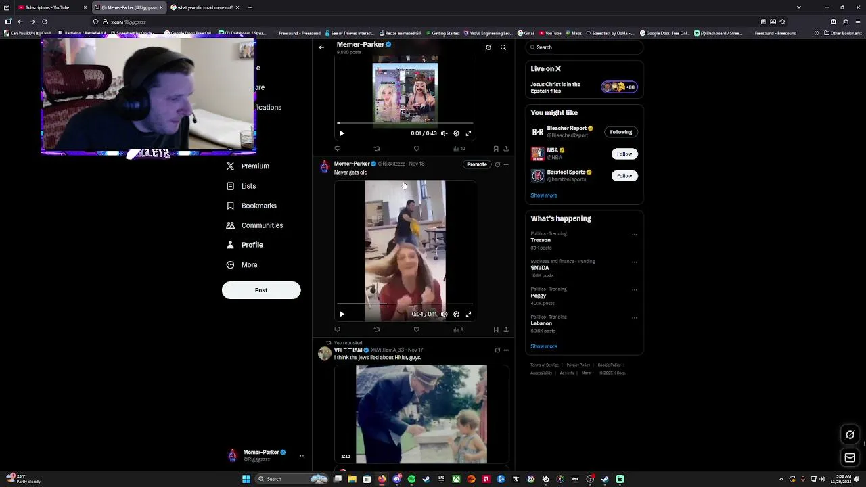Open Premium in the sidebar

point(248,166)
